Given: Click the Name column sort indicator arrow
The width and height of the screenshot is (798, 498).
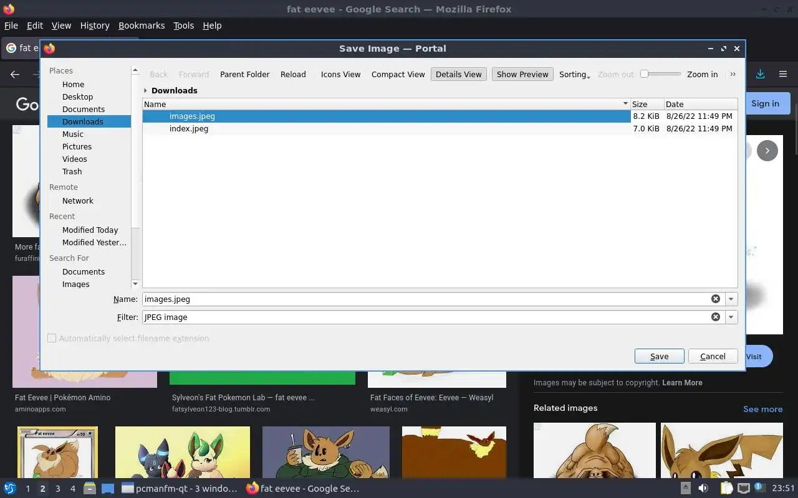Looking at the screenshot, I should click(625, 104).
